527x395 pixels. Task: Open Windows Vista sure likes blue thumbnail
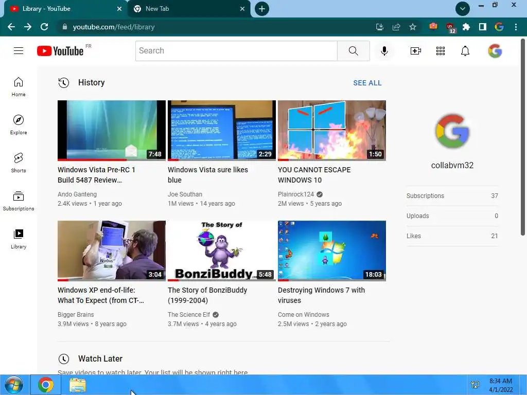222,130
